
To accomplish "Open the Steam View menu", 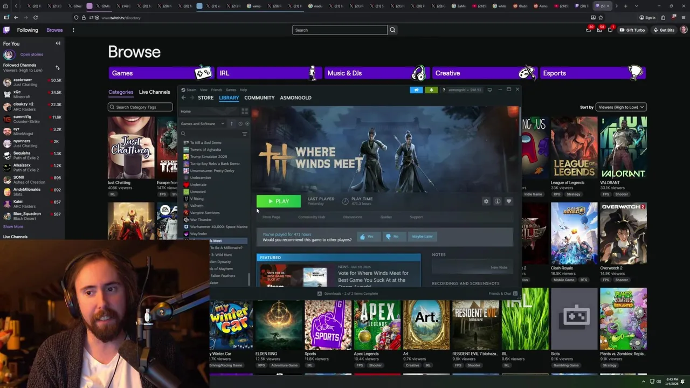I will [203, 90].
